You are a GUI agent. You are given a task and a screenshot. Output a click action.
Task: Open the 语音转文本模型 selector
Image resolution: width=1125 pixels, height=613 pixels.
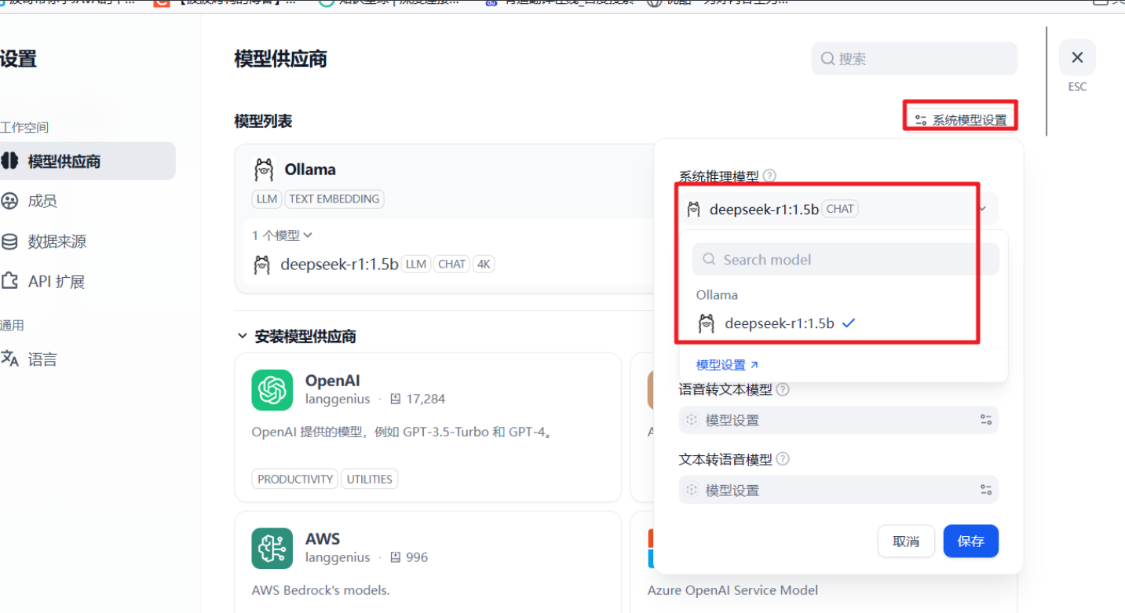[838, 420]
